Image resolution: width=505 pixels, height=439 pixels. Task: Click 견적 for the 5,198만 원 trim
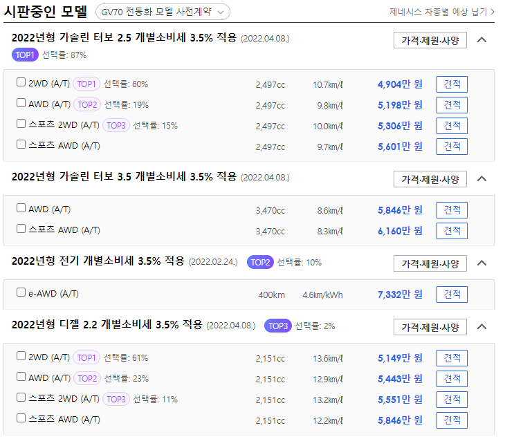452,105
